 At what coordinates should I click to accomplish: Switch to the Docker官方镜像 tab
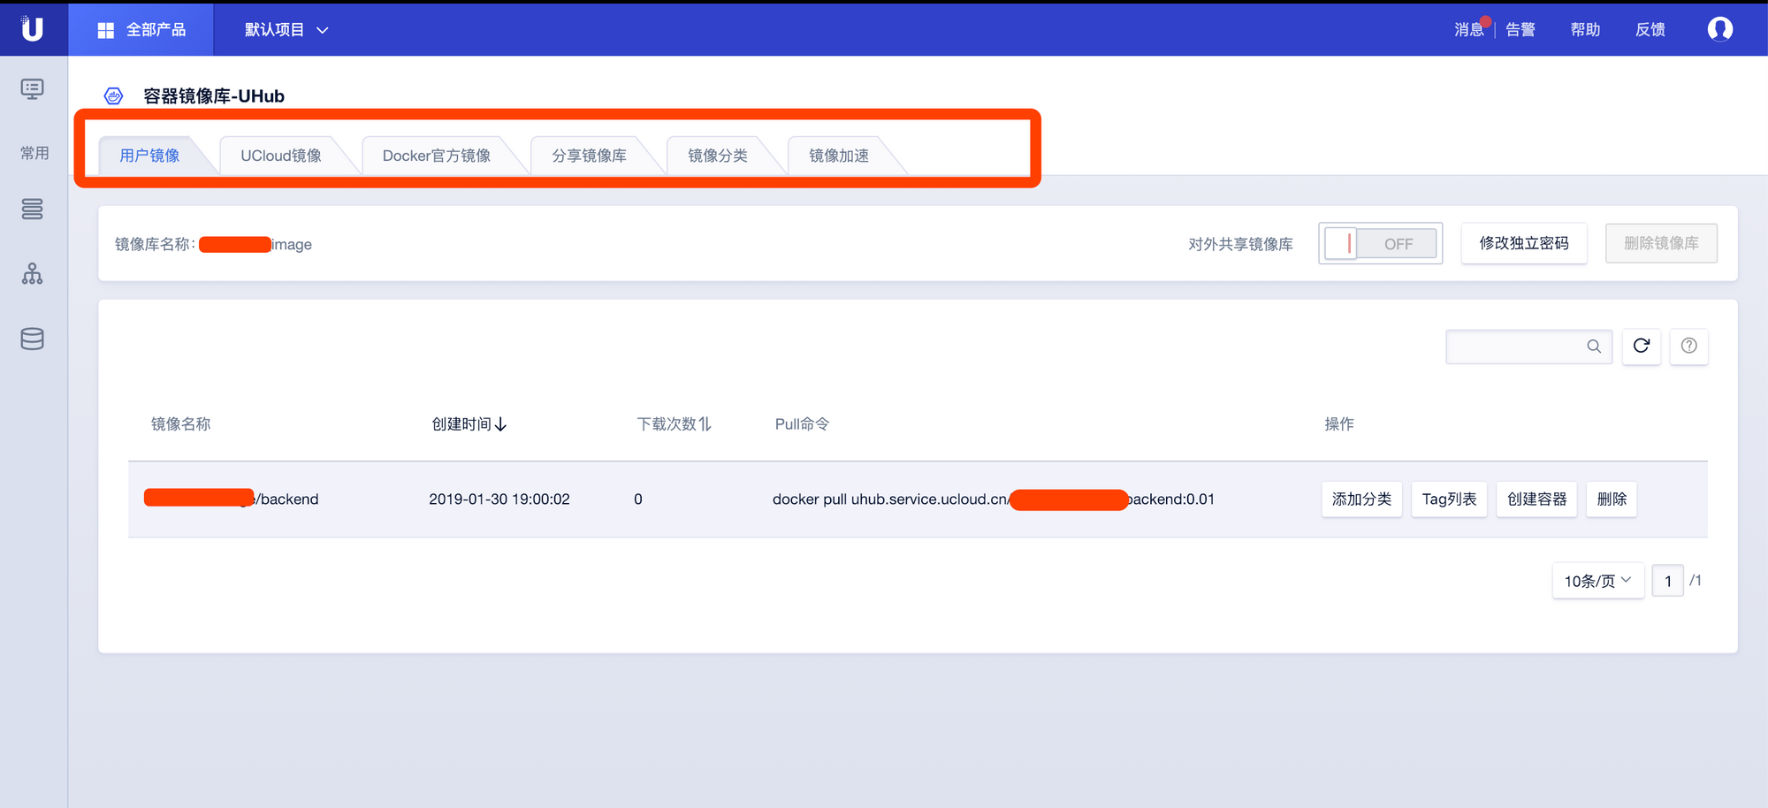click(x=437, y=155)
